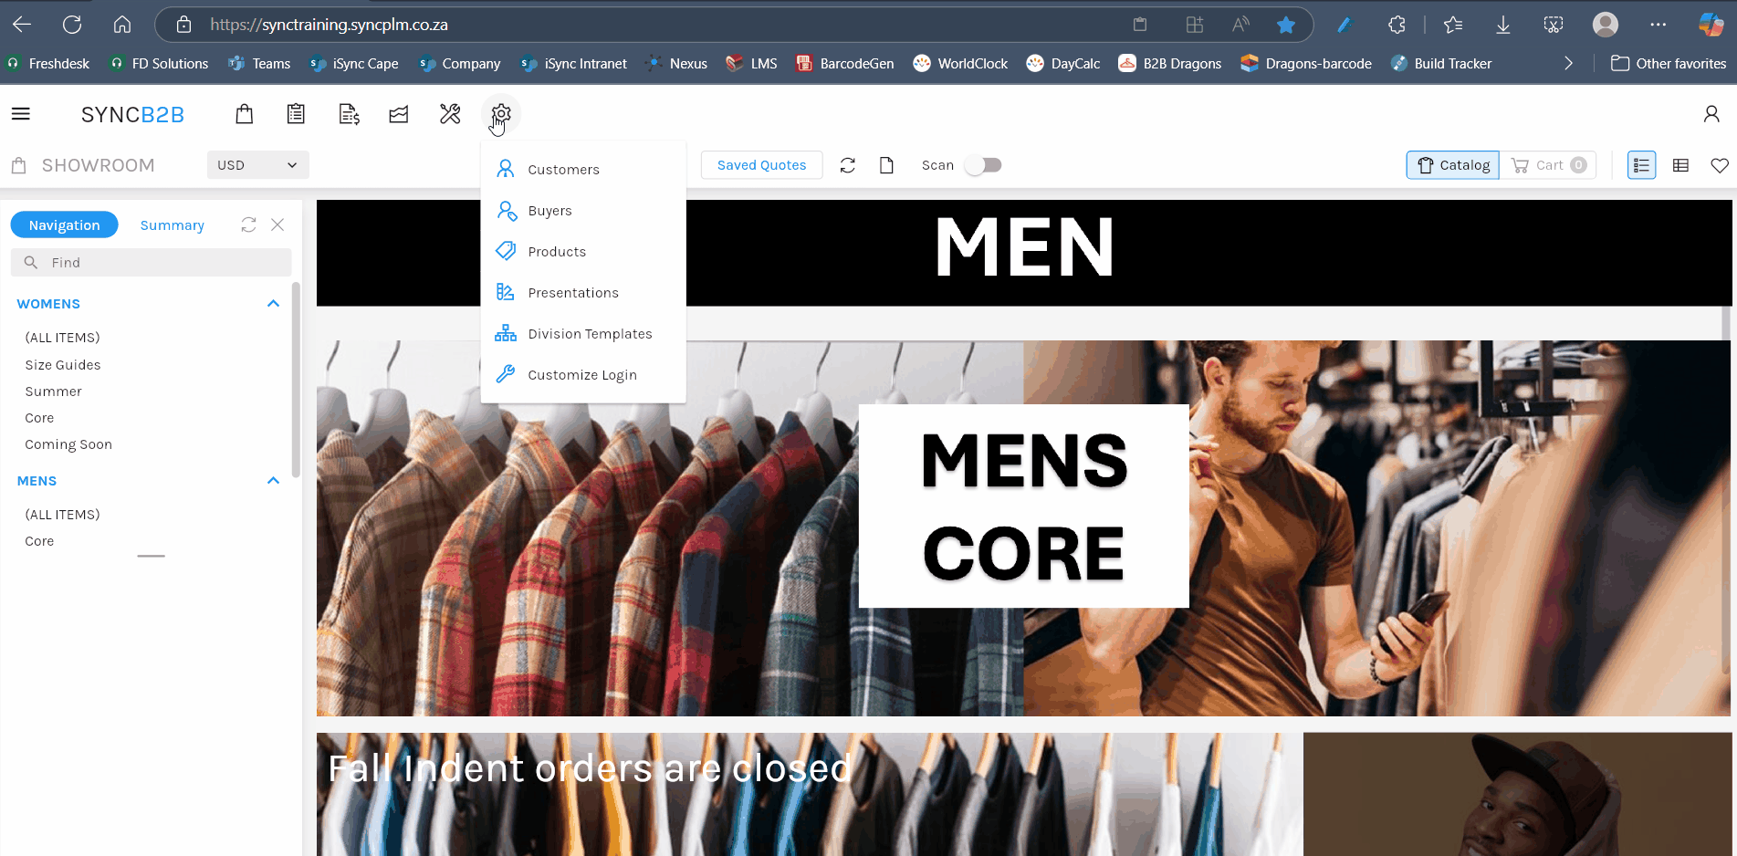
Task: Open Summer under WOMENS
Action: click(54, 391)
